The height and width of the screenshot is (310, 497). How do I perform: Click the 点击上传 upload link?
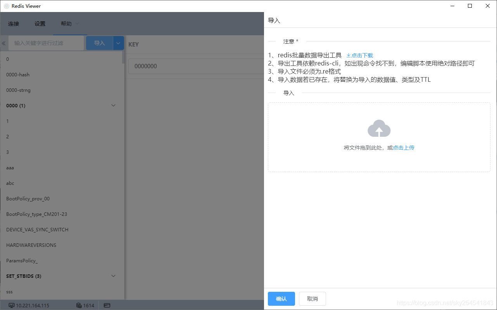403,147
